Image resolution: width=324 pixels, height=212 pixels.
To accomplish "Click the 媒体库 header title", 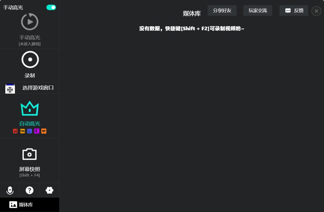I will tap(192, 13).
